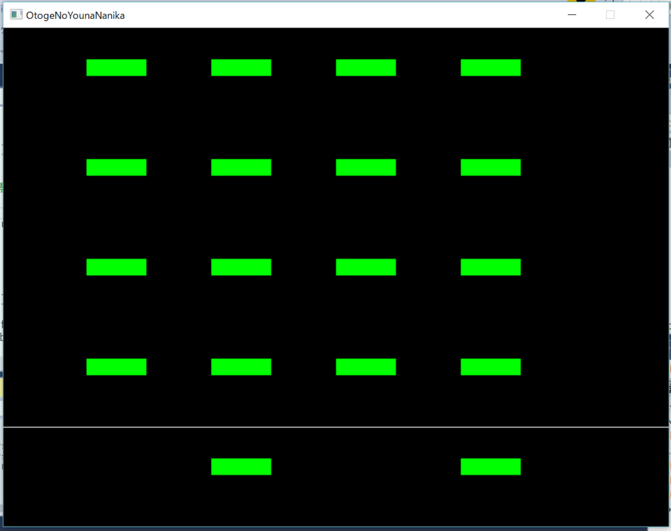Click the OtogeNoYounaNanika window app icon

(16, 15)
